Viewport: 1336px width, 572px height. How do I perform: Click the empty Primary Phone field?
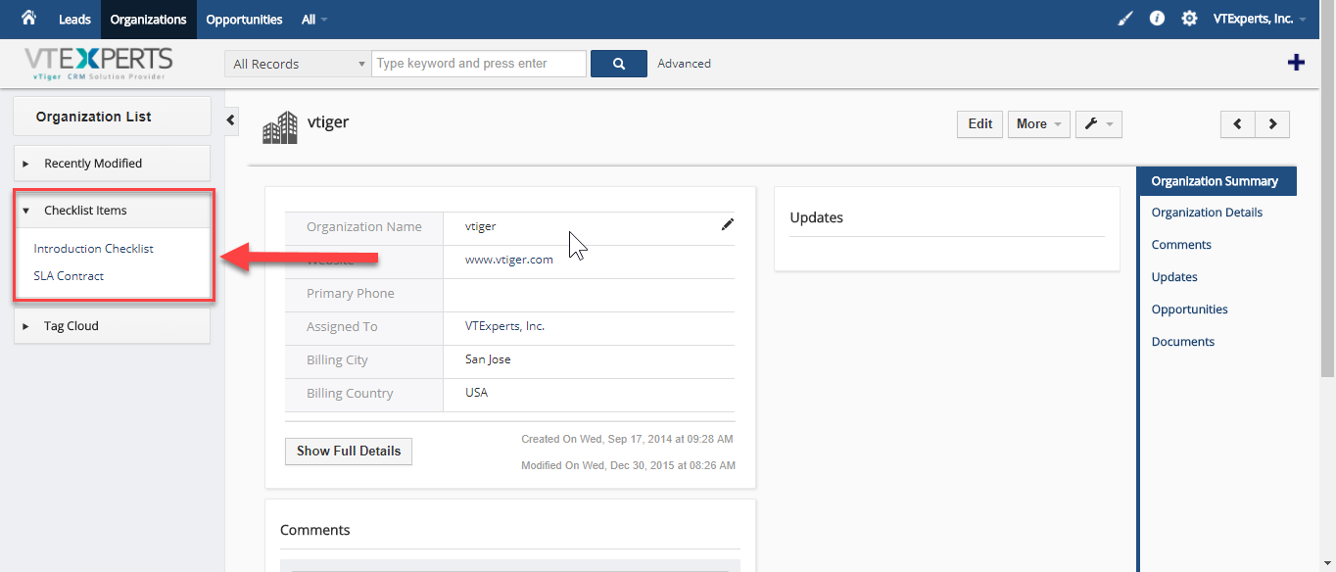coord(589,295)
